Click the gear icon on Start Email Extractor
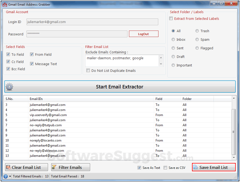 (x=9, y=87)
